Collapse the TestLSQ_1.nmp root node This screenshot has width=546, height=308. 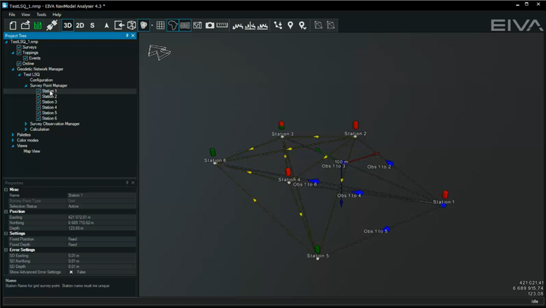tap(6, 42)
